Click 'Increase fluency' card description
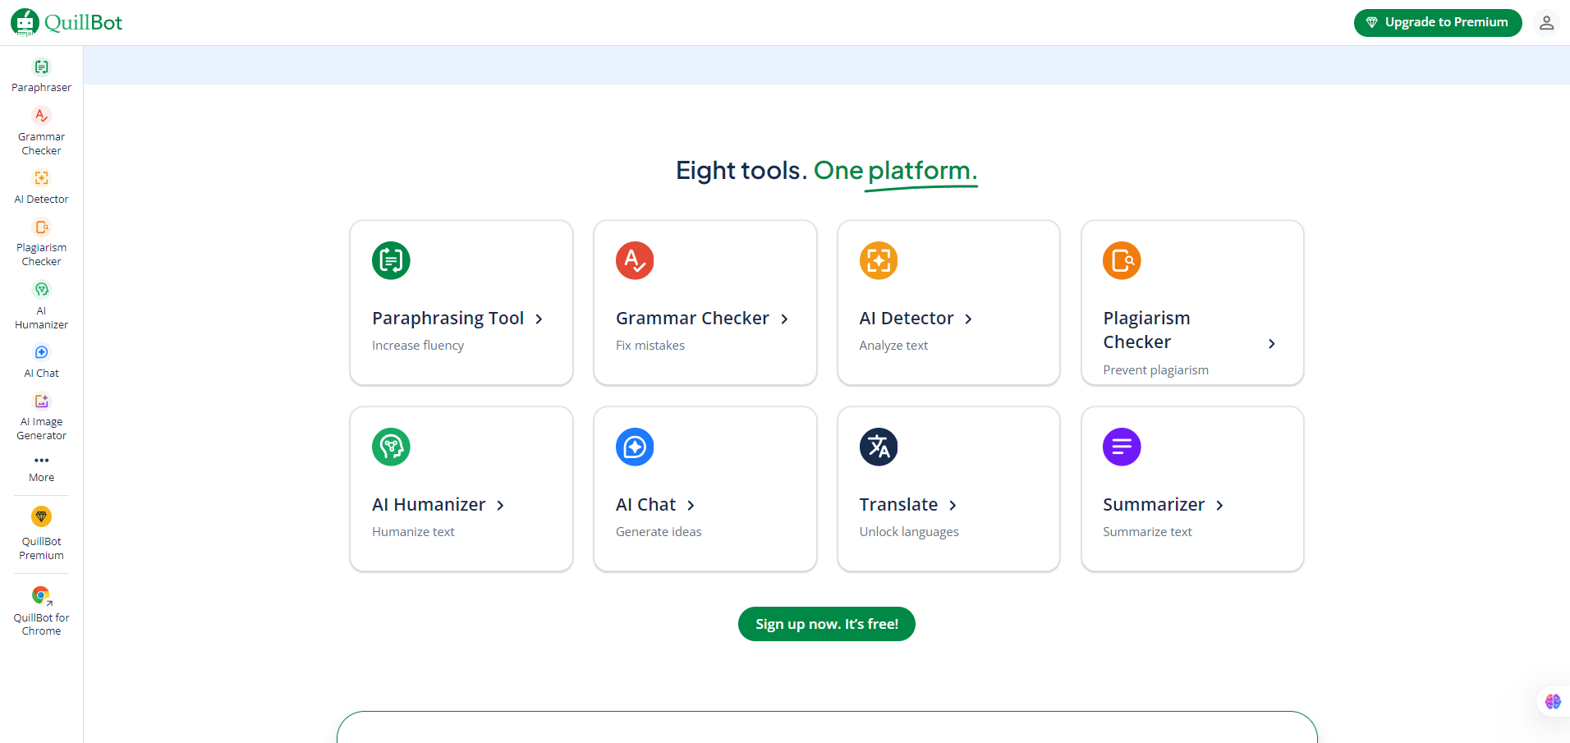The image size is (1570, 743). coord(418,346)
